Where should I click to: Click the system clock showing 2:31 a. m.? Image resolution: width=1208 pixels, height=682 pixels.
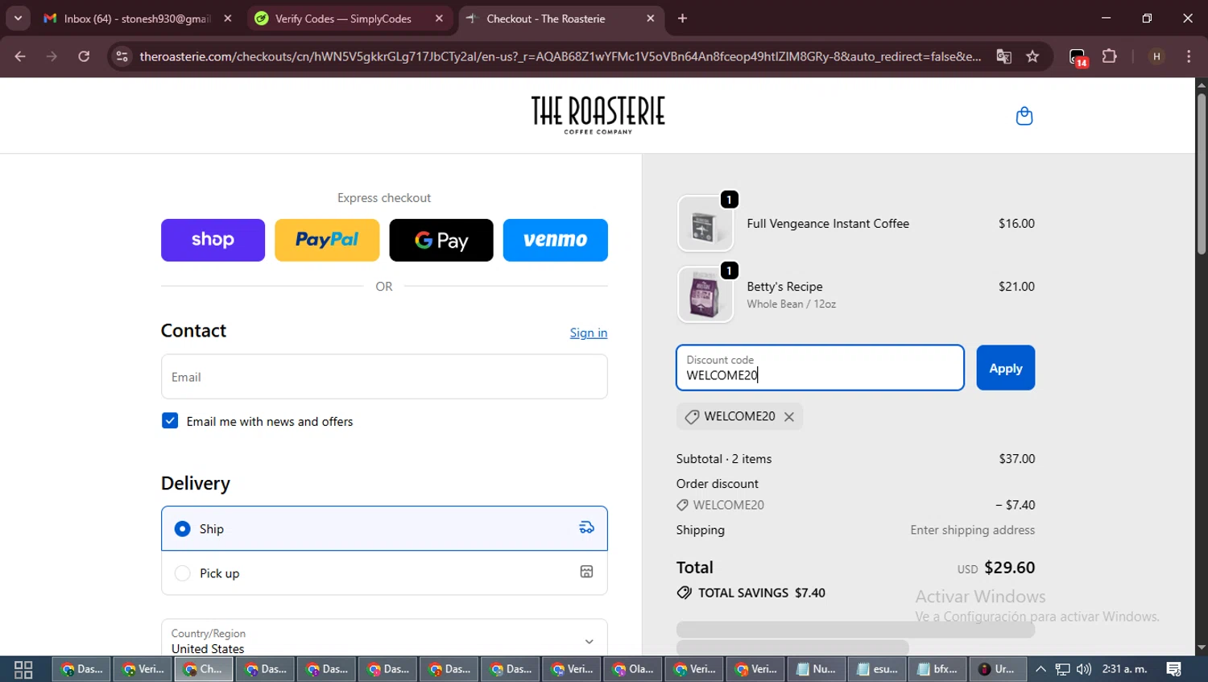tap(1124, 669)
